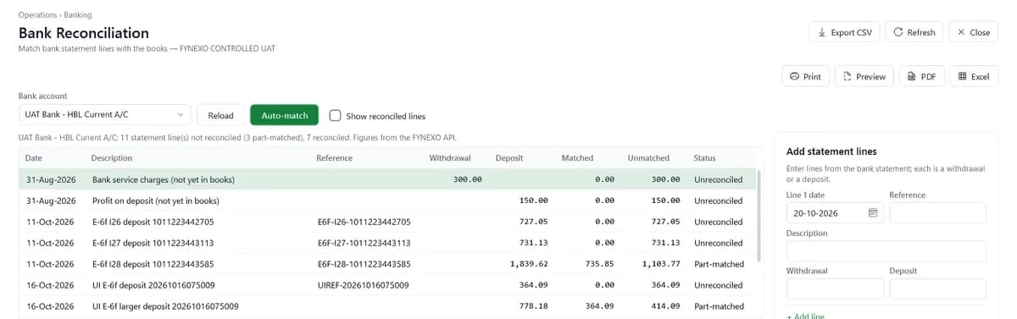Click the document icon on Preview

pyautogui.click(x=847, y=76)
